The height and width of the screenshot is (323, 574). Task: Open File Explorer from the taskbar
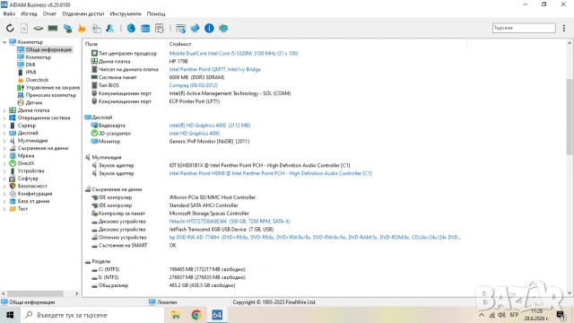coord(176,315)
